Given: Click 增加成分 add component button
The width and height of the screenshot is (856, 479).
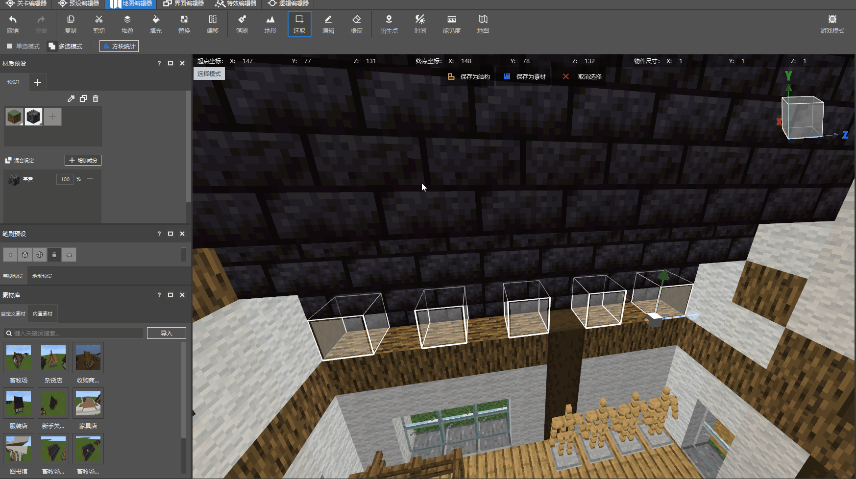Looking at the screenshot, I should click(83, 160).
